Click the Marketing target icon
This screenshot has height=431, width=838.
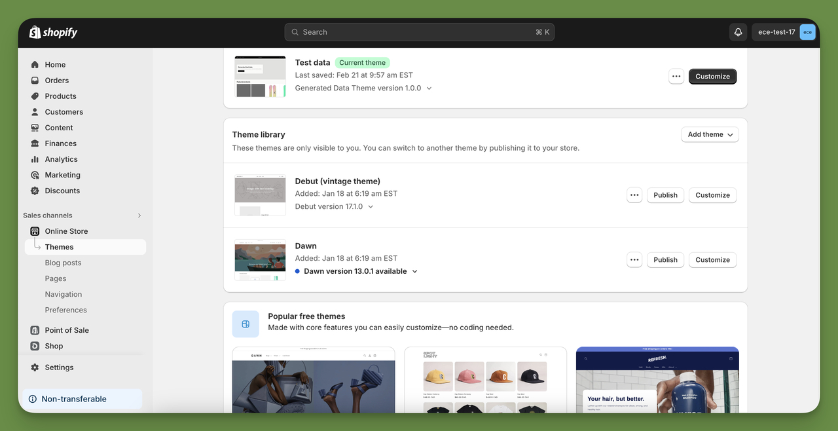[35, 175]
